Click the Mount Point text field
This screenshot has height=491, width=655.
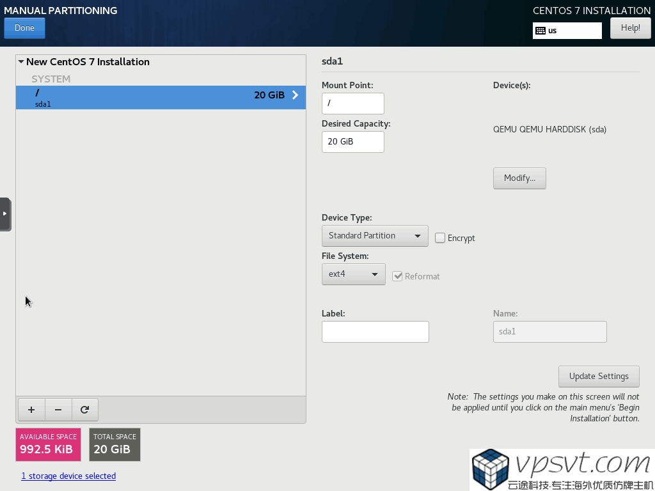tap(352, 103)
